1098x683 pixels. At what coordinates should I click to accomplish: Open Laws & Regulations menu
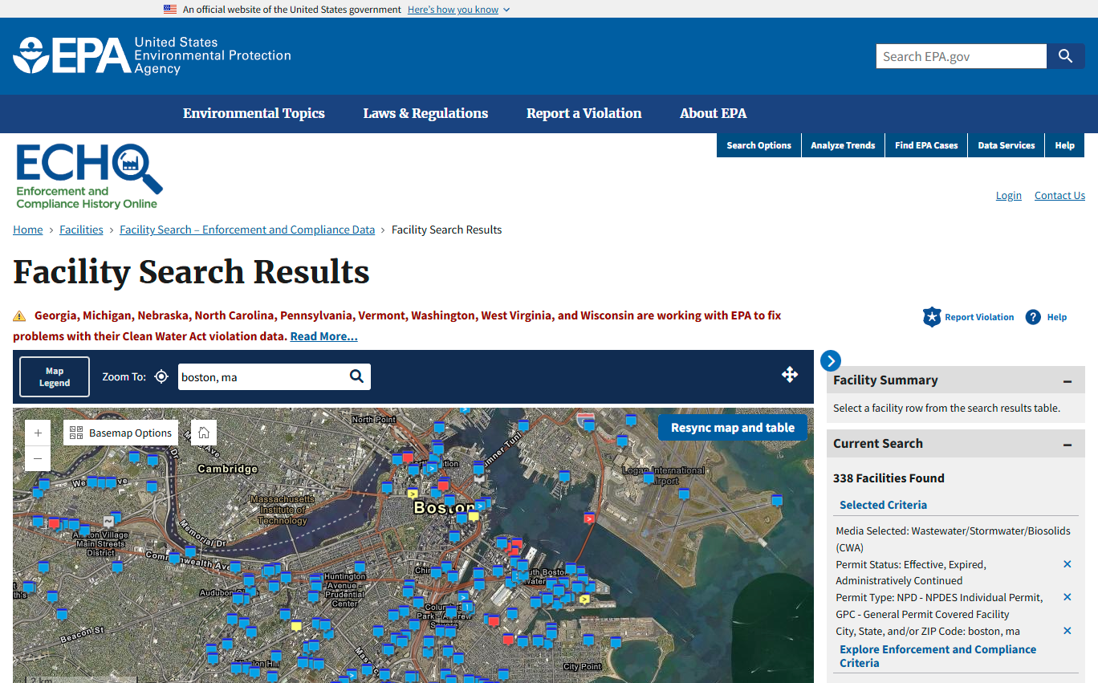click(425, 113)
